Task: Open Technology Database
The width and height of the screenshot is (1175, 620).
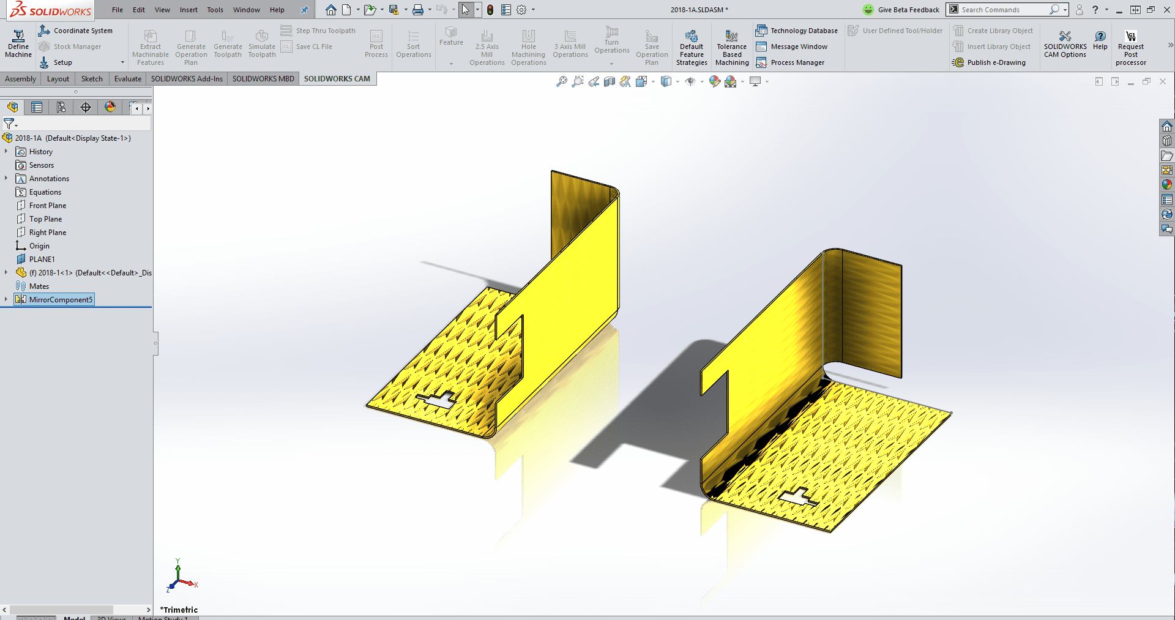Action: coord(797,31)
